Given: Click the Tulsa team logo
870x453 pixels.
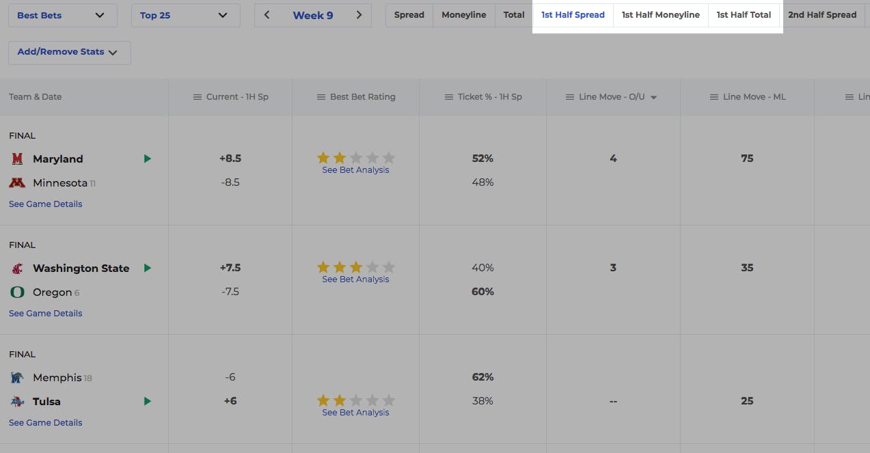Looking at the screenshot, I should coord(17,402).
